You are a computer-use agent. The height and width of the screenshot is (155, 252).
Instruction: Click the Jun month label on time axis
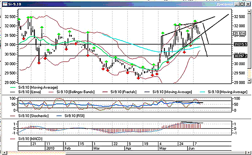(192, 148)
